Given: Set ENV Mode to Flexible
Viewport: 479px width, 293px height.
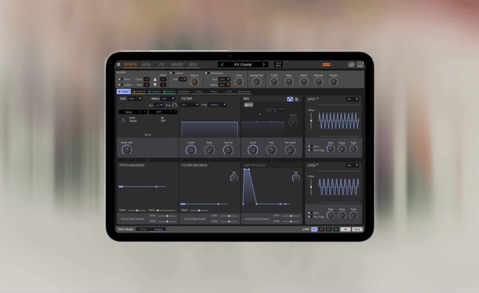Looking at the screenshot, I should pos(157,229).
